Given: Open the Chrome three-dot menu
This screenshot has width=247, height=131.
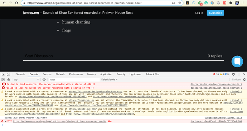Looking at the screenshot, I should point(243,3).
